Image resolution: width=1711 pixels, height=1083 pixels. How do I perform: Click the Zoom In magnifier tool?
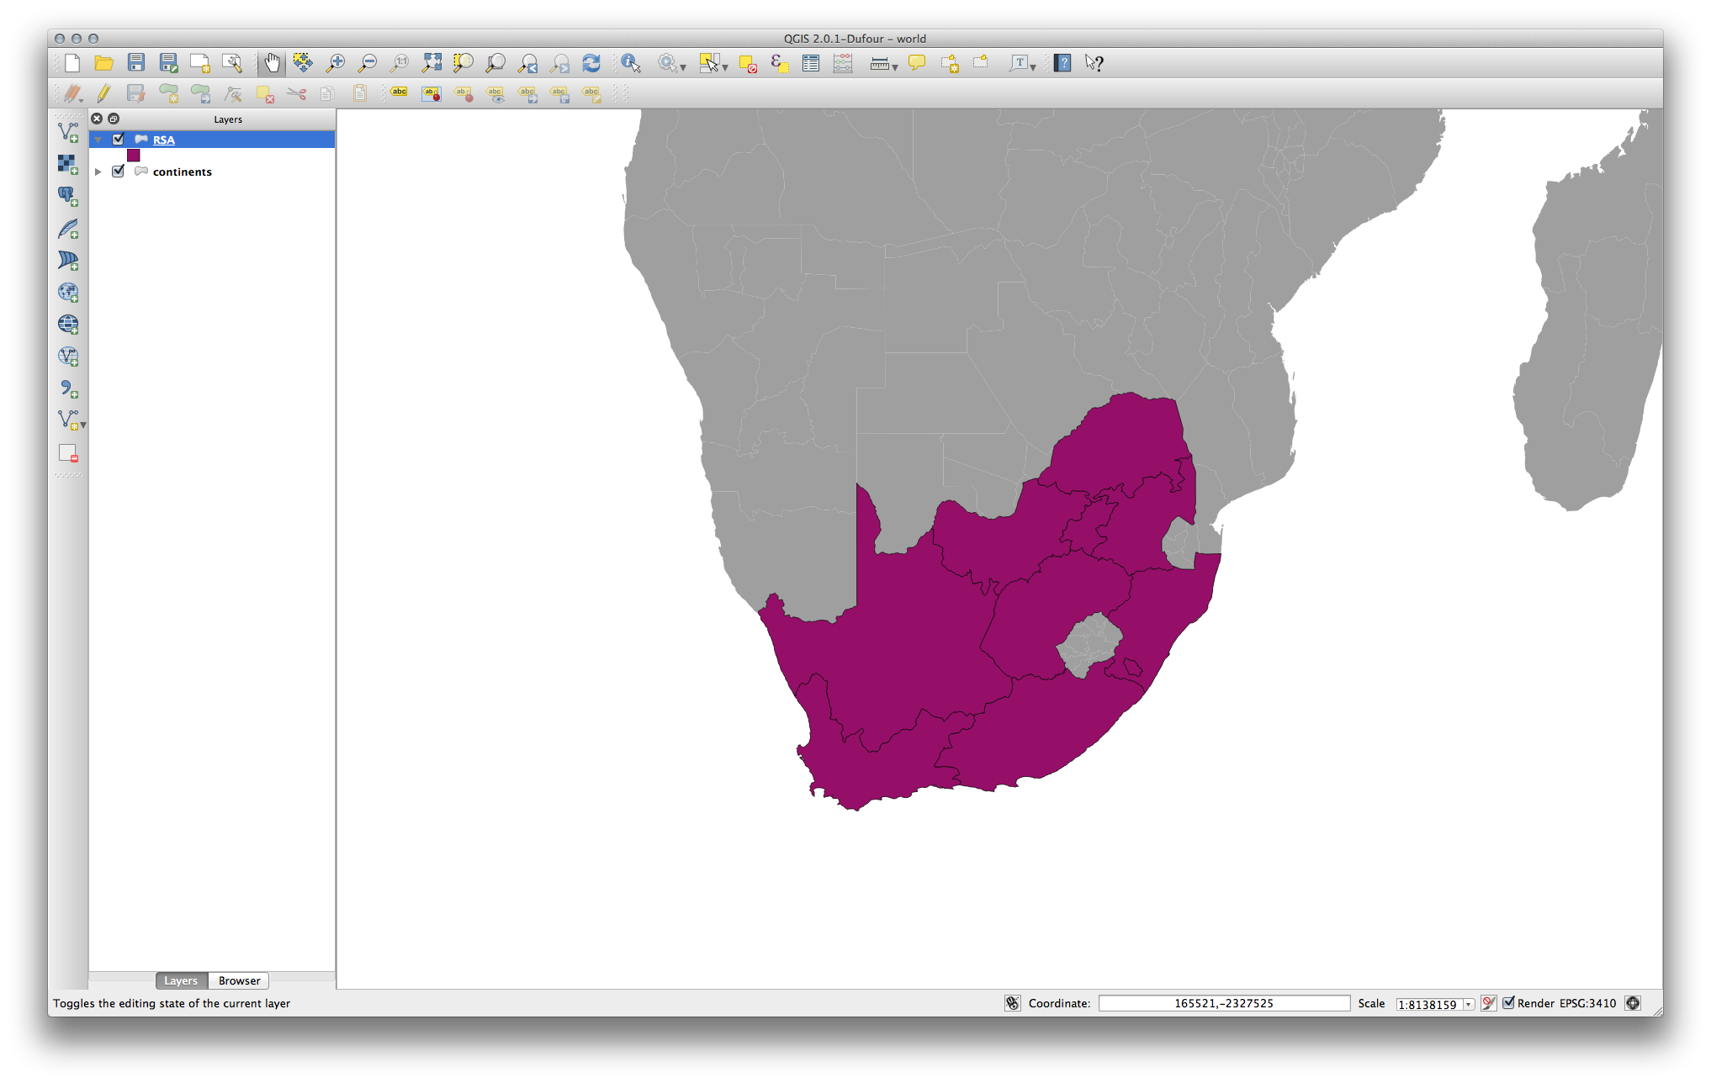[336, 63]
